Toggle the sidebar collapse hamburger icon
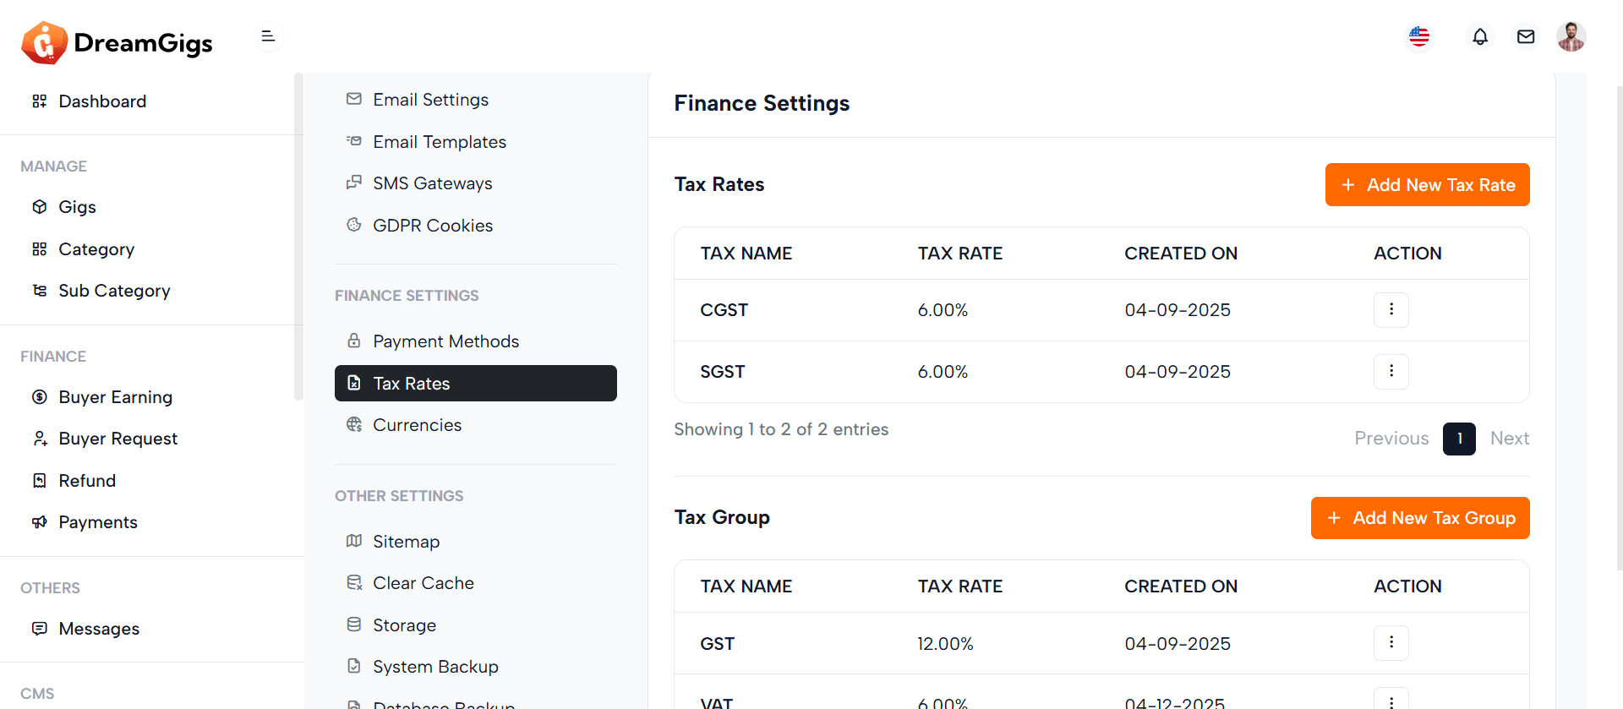1623x709 pixels. 268,36
